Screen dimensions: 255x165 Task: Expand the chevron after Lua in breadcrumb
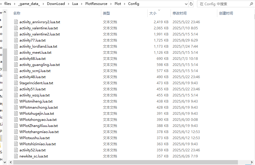81,4
